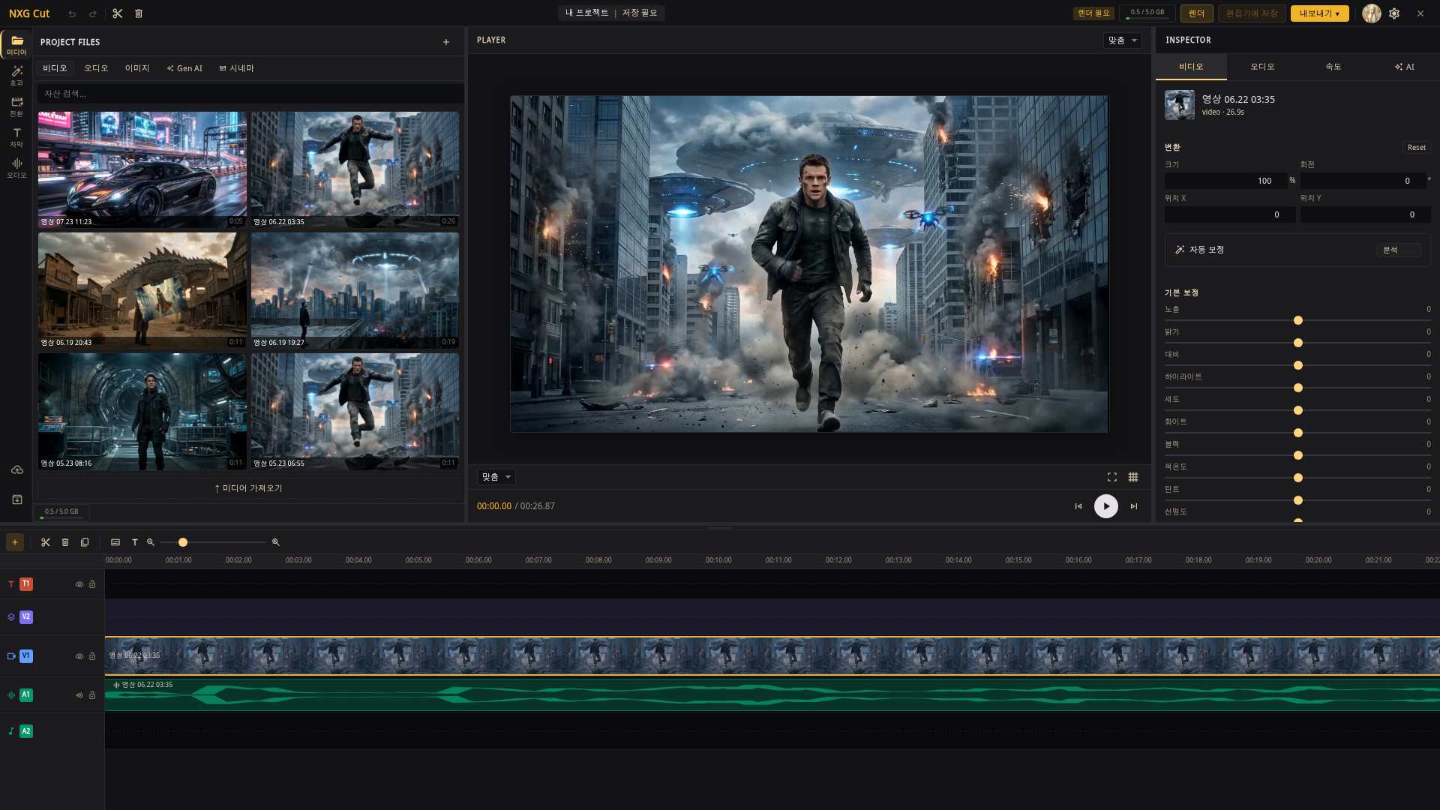Toggle visibility of the T1 text track
This screenshot has height=810, width=1440.
79,584
